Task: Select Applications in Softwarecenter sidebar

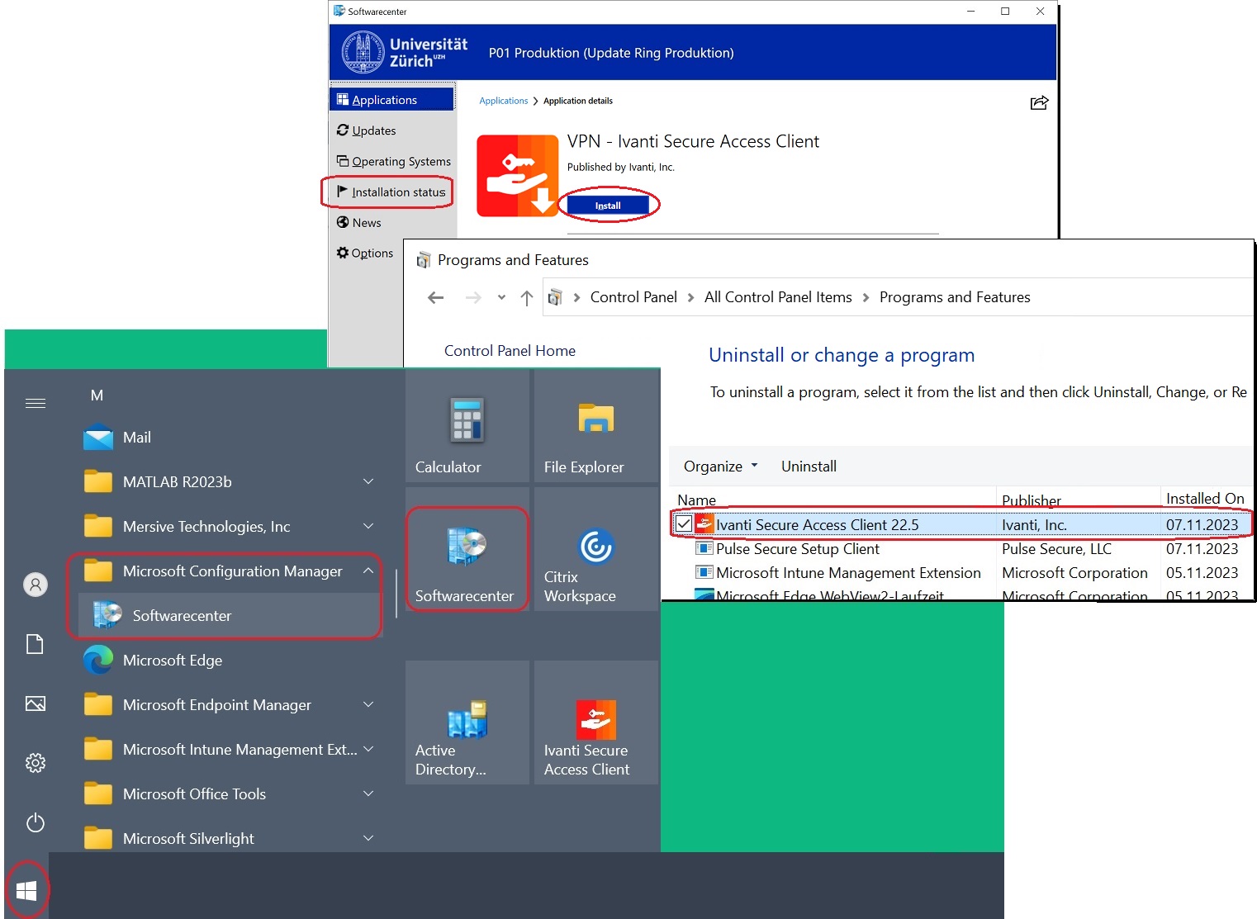Action: pos(392,99)
